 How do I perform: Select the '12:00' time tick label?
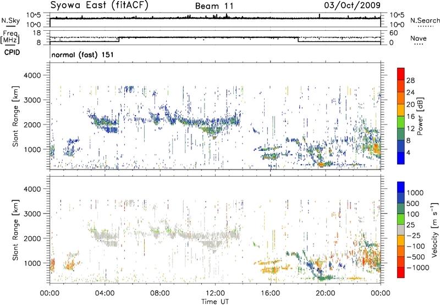[215, 293]
